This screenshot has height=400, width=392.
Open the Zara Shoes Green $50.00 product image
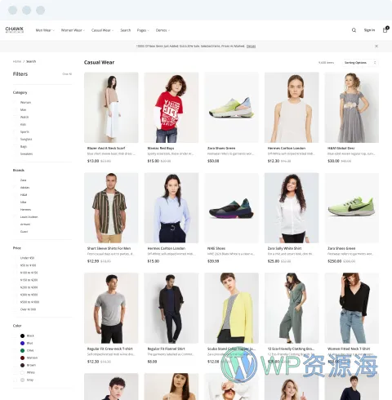pyautogui.click(x=231, y=107)
